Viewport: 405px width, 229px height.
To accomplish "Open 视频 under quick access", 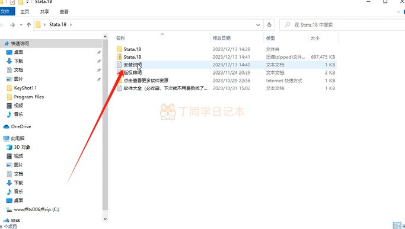I will [18, 106].
